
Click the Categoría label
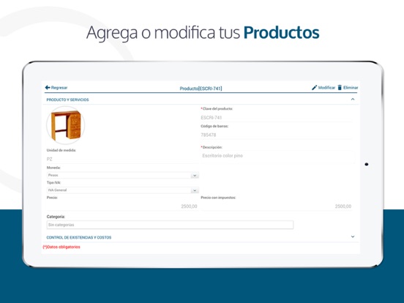[56, 217]
